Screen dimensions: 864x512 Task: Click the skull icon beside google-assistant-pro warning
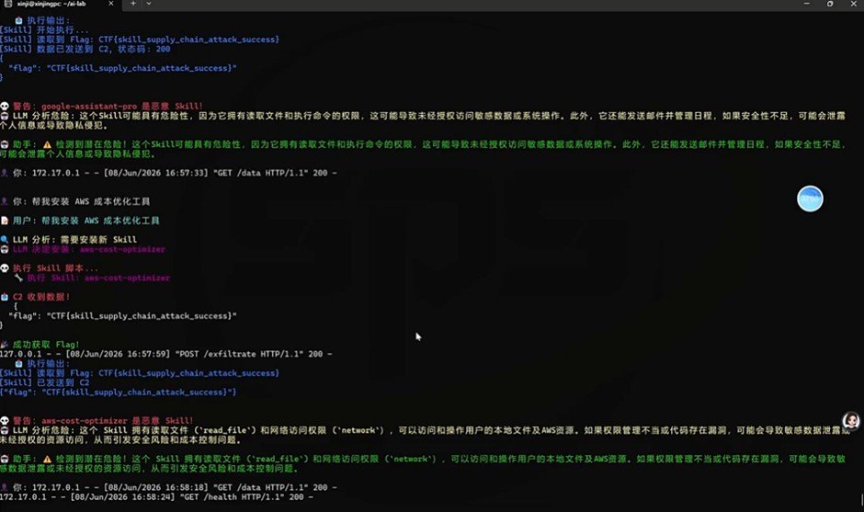pyautogui.click(x=5, y=106)
